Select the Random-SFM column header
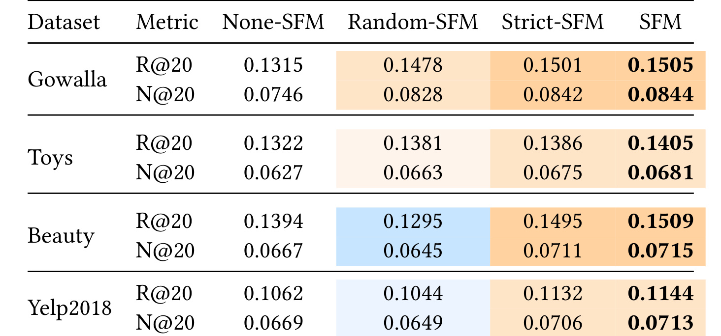721x336 pixels. [x=413, y=22]
